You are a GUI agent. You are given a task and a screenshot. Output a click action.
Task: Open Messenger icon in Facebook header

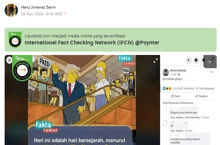tap(196, 60)
